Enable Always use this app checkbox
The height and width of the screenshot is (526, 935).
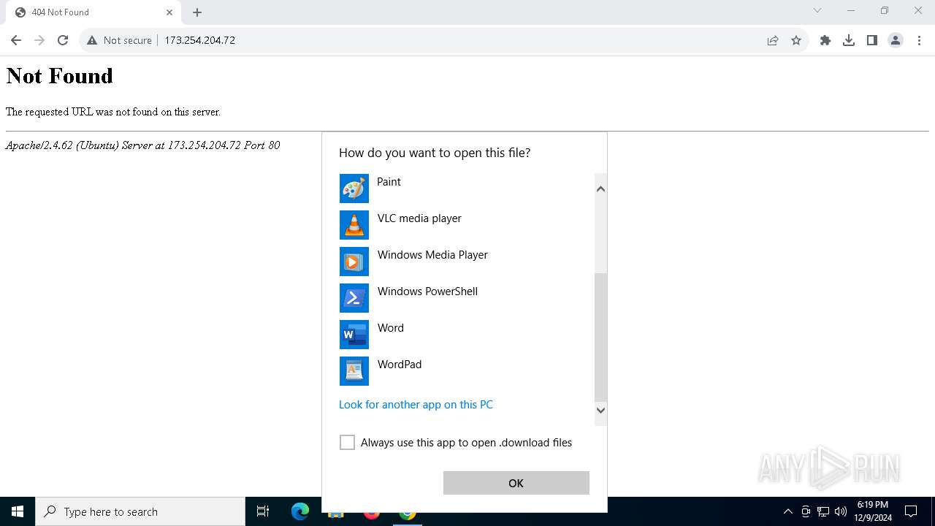point(347,443)
